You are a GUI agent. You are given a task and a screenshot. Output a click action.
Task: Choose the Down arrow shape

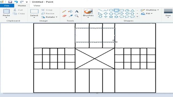[100, 17]
